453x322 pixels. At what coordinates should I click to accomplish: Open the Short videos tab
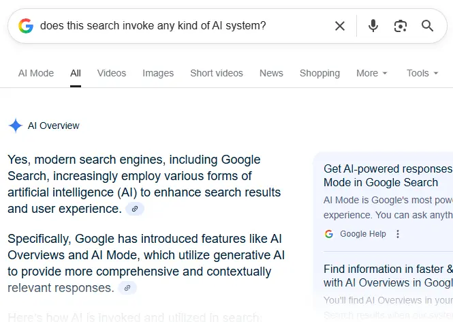pos(217,73)
